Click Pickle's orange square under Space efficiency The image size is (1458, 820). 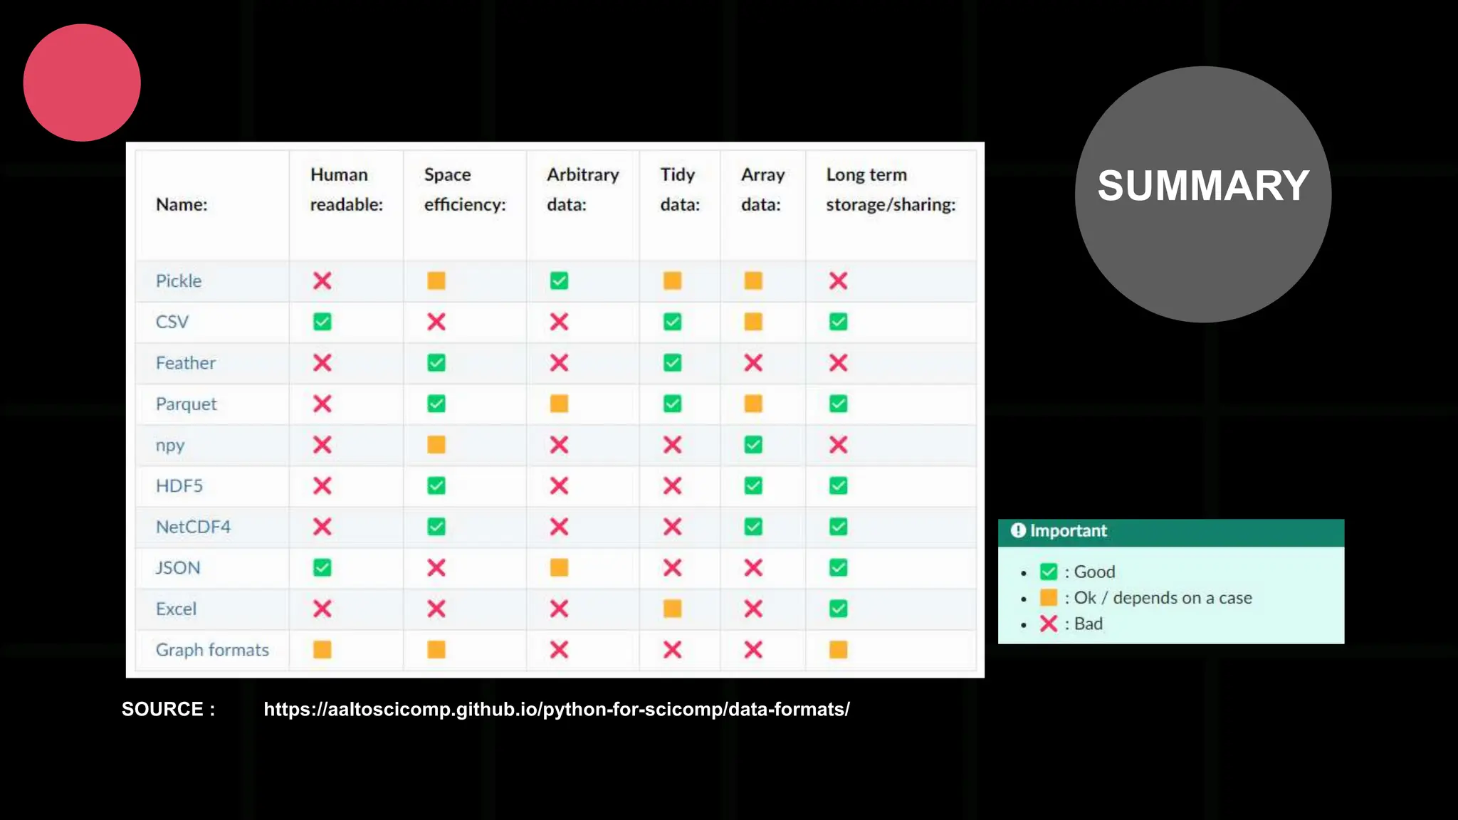pos(436,280)
